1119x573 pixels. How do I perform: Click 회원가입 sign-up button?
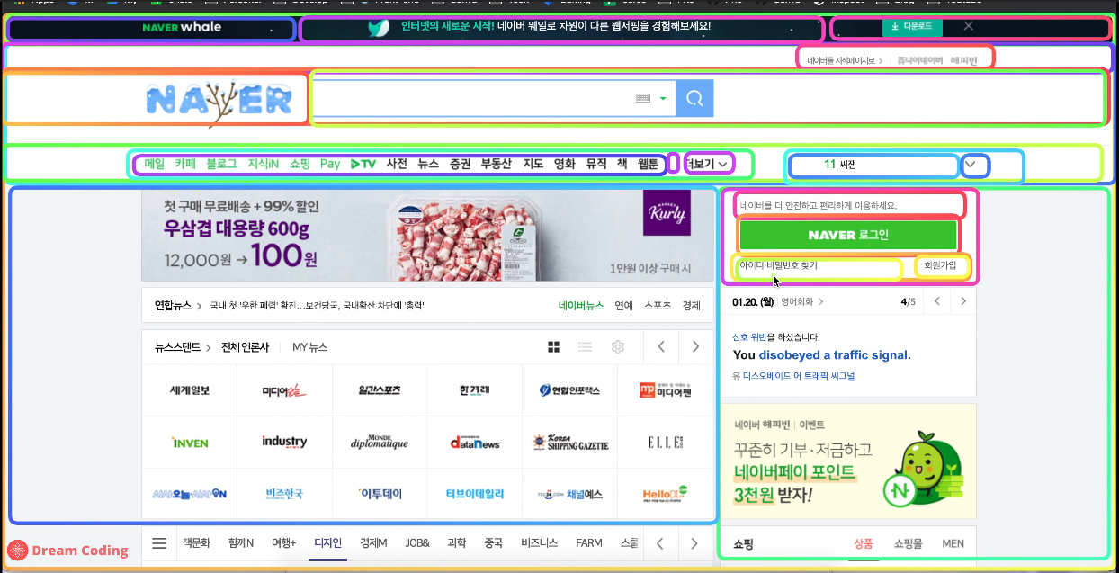(941, 266)
